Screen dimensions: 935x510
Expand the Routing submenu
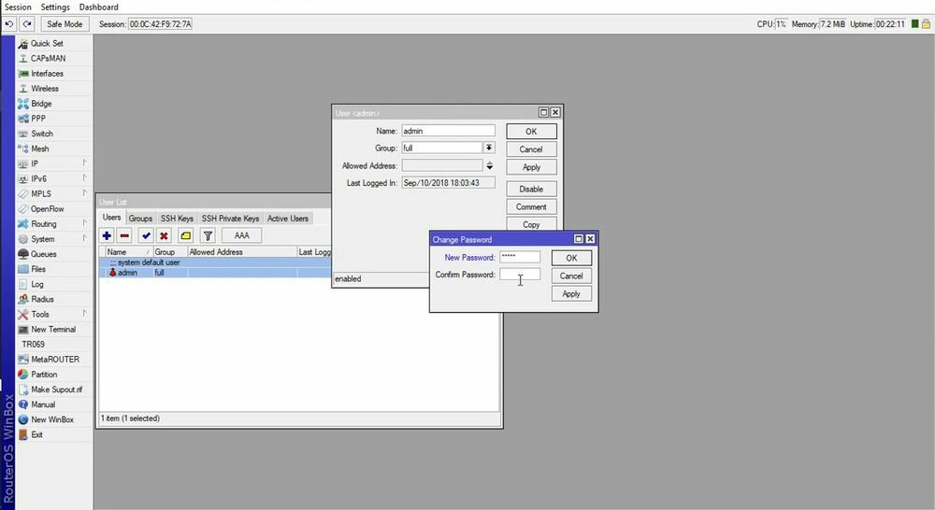pyautogui.click(x=53, y=224)
